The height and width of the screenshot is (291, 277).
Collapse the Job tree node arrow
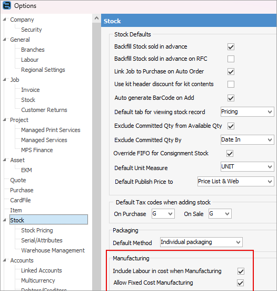5,79
